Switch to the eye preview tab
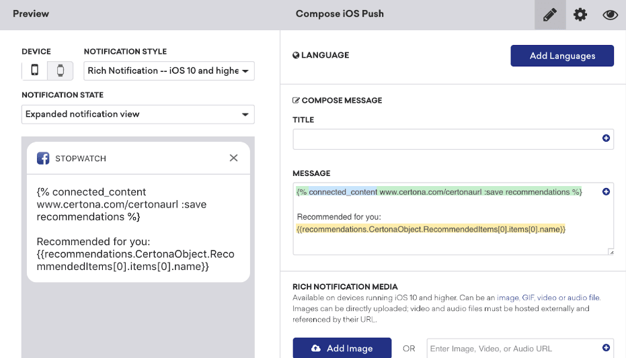Screen dimensions: 626x358 coord(610,15)
